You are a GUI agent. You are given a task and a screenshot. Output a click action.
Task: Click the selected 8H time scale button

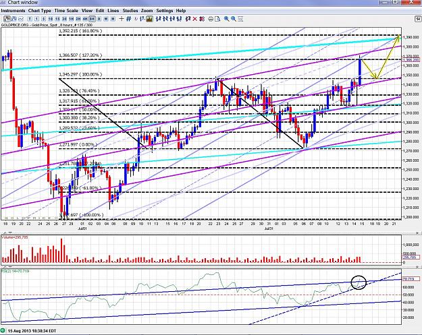point(92,19)
